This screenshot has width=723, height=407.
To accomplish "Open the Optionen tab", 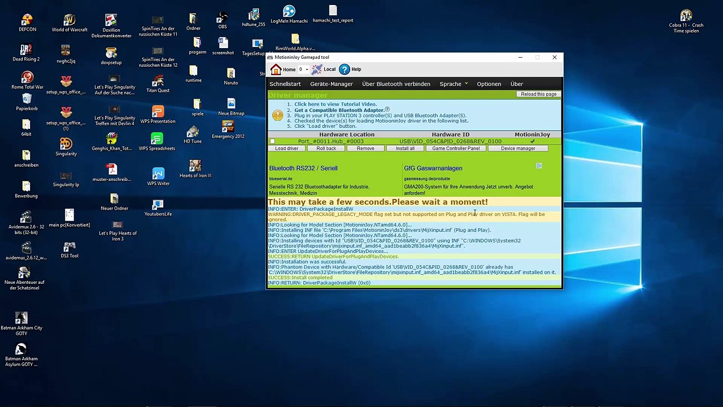I will [489, 84].
